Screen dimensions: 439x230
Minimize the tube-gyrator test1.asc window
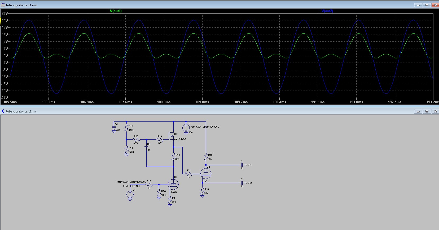418,111
